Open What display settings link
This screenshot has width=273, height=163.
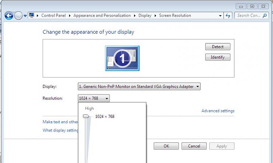60,130
